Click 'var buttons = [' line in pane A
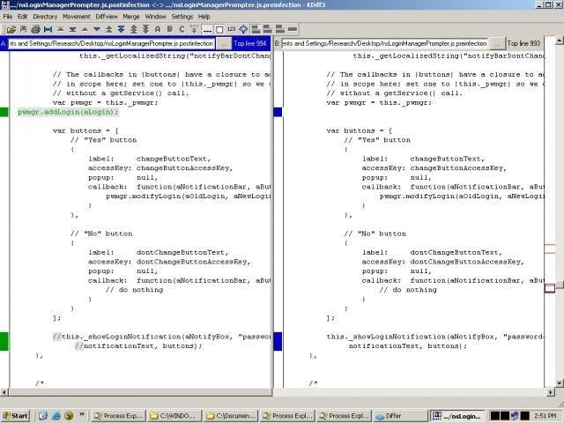Image resolution: width=564 pixels, height=423 pixels. 85,130
